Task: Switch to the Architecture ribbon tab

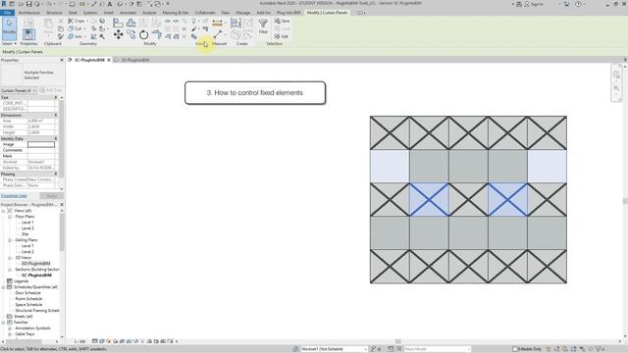Action: pyautogui.click(x=29, y=13)
